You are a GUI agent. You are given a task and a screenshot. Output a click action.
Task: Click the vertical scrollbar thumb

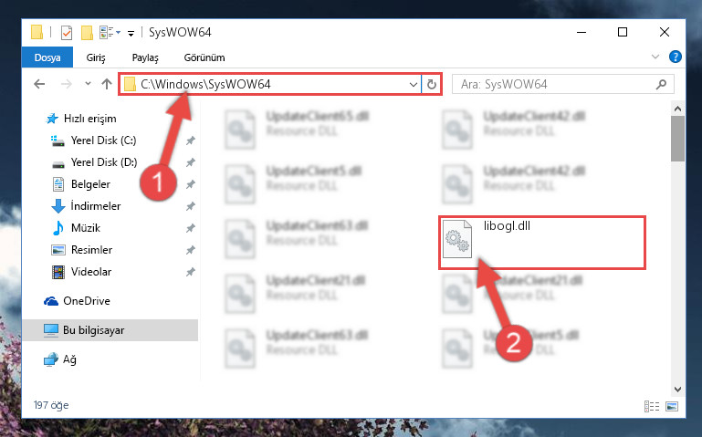(677, 139)
